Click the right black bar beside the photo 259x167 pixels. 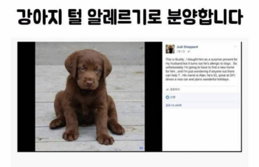(154, 97)
